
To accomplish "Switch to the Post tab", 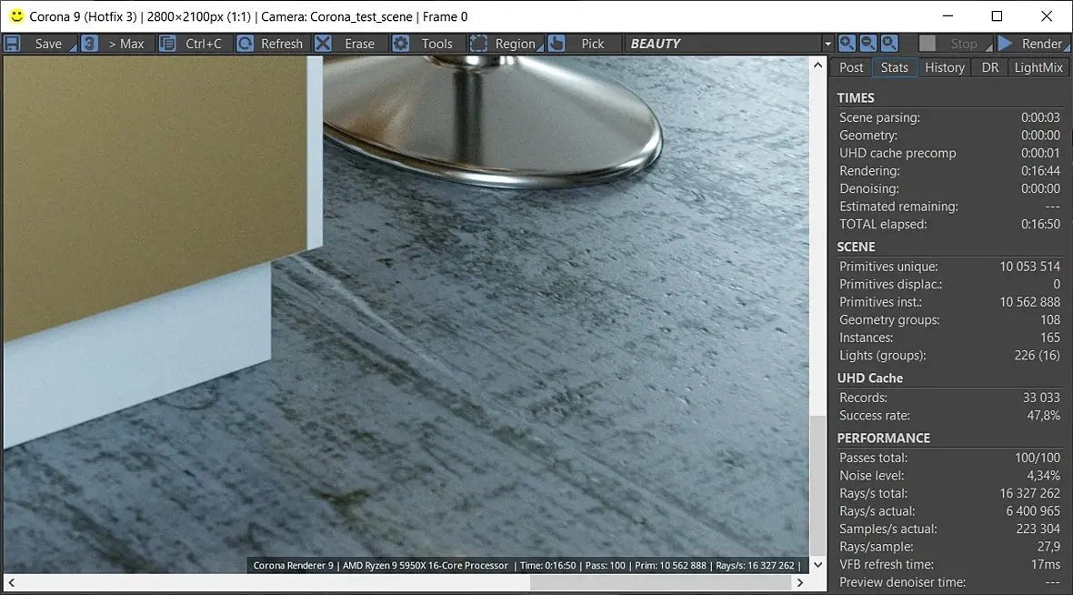I will (851, 68).
